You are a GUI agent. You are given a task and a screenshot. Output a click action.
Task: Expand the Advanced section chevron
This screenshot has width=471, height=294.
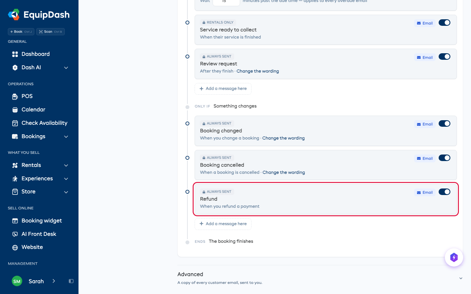tap(461, 278)
